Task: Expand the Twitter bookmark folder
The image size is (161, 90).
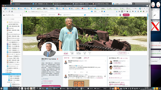Action: [6, 70]
